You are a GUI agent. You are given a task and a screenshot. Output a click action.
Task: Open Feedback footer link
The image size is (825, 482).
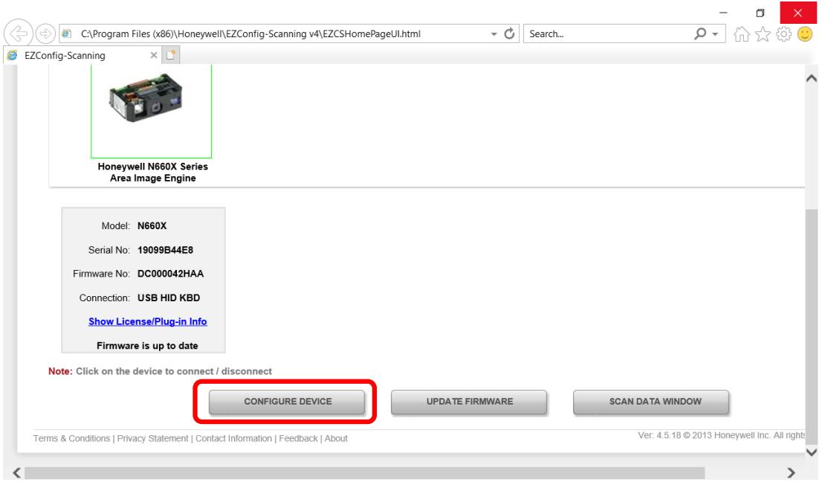coord(298,438)
